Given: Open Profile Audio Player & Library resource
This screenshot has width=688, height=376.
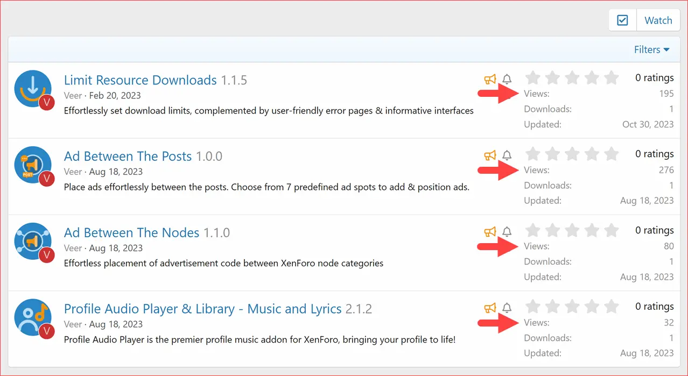Looking at the screenshot, I should tap(202, 309).
